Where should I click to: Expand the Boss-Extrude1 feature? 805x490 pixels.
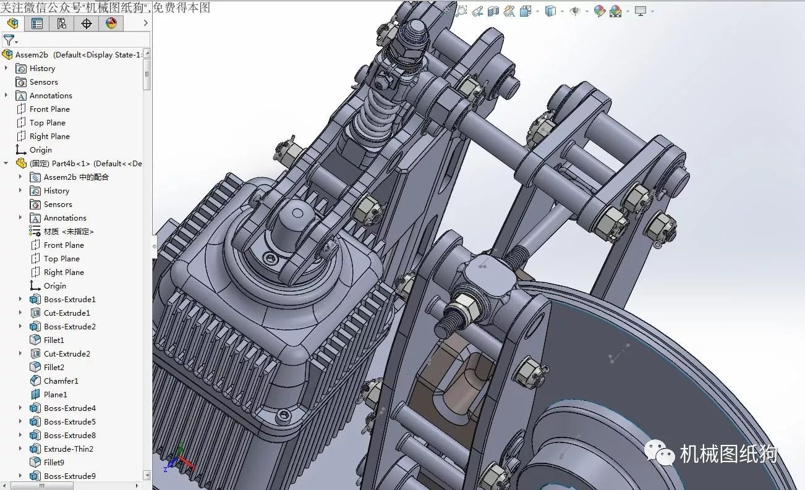[x=21, y=299]
